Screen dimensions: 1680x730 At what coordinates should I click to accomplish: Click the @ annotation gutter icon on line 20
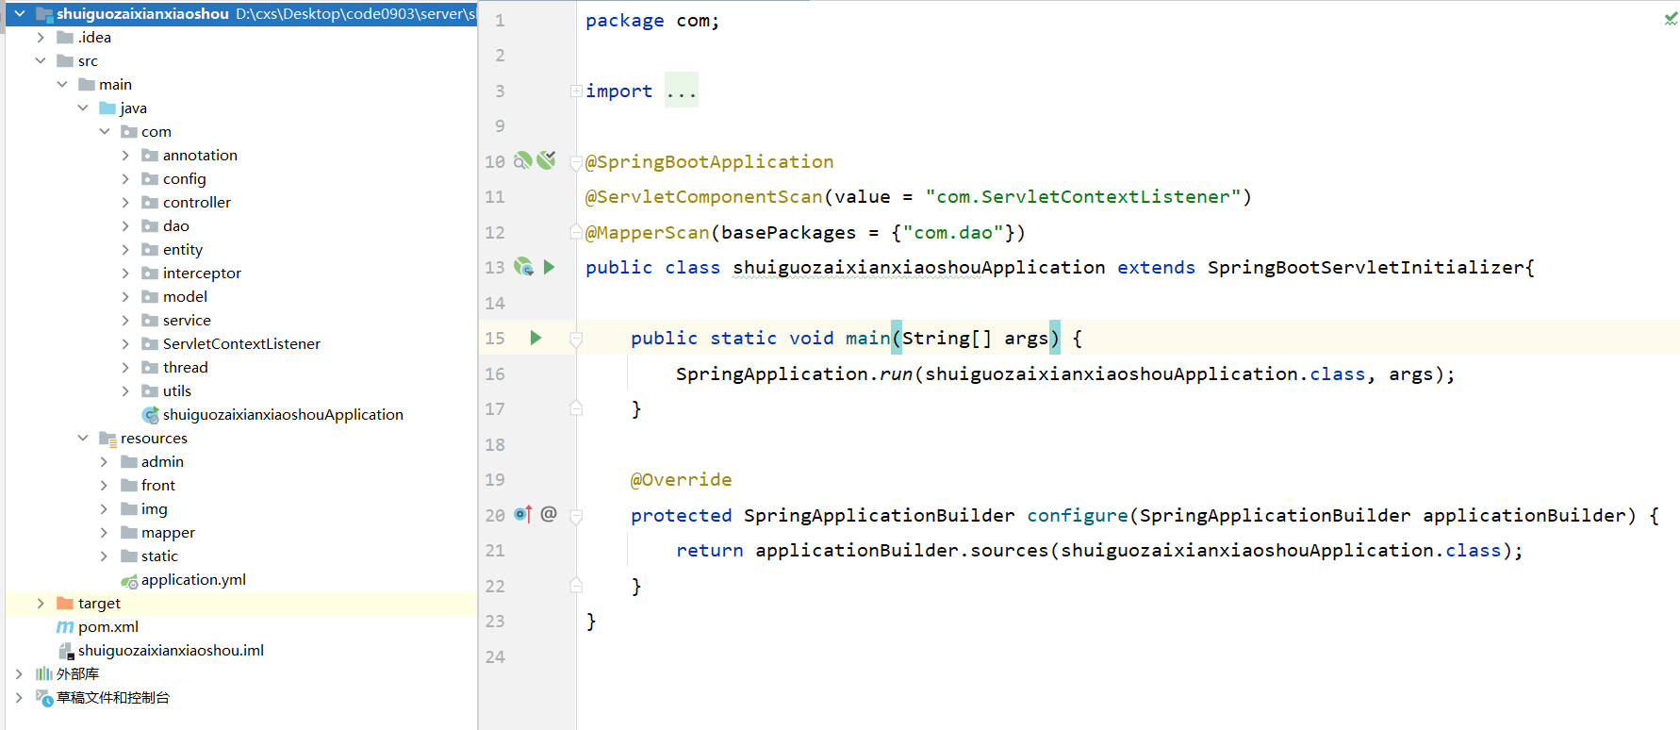tap(549, 513)
